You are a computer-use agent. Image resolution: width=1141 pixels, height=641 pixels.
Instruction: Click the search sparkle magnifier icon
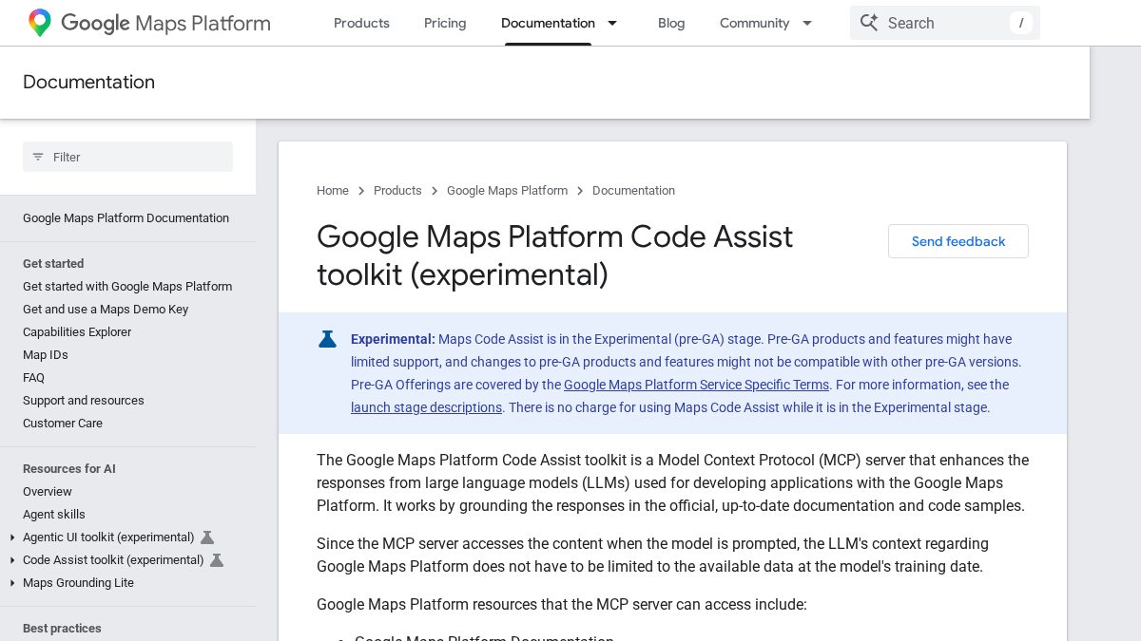[868, 23]
